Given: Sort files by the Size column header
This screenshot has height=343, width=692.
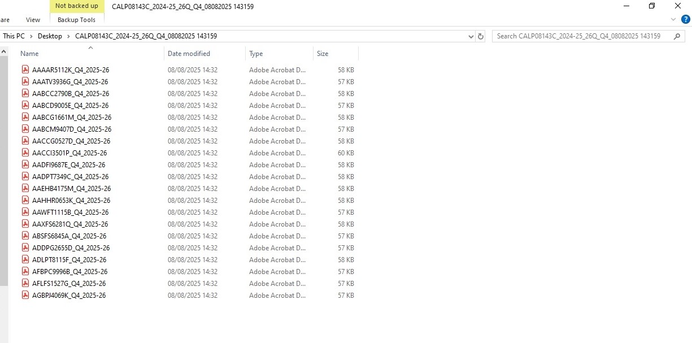Looking at the screenshot, I should tap(323, 54).
